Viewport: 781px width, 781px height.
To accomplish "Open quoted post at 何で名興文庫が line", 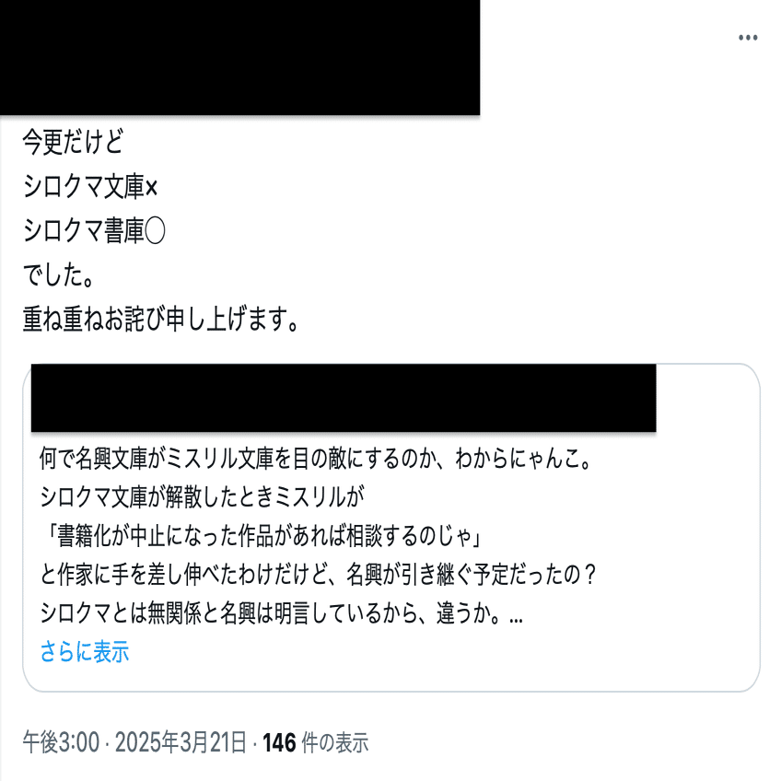I will tap(316, 459).
